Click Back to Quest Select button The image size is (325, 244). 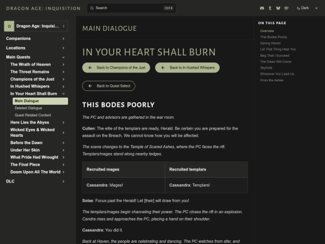click(x=108, y=86)
